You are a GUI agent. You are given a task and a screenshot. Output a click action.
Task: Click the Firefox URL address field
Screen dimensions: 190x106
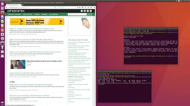coord(32,8)
